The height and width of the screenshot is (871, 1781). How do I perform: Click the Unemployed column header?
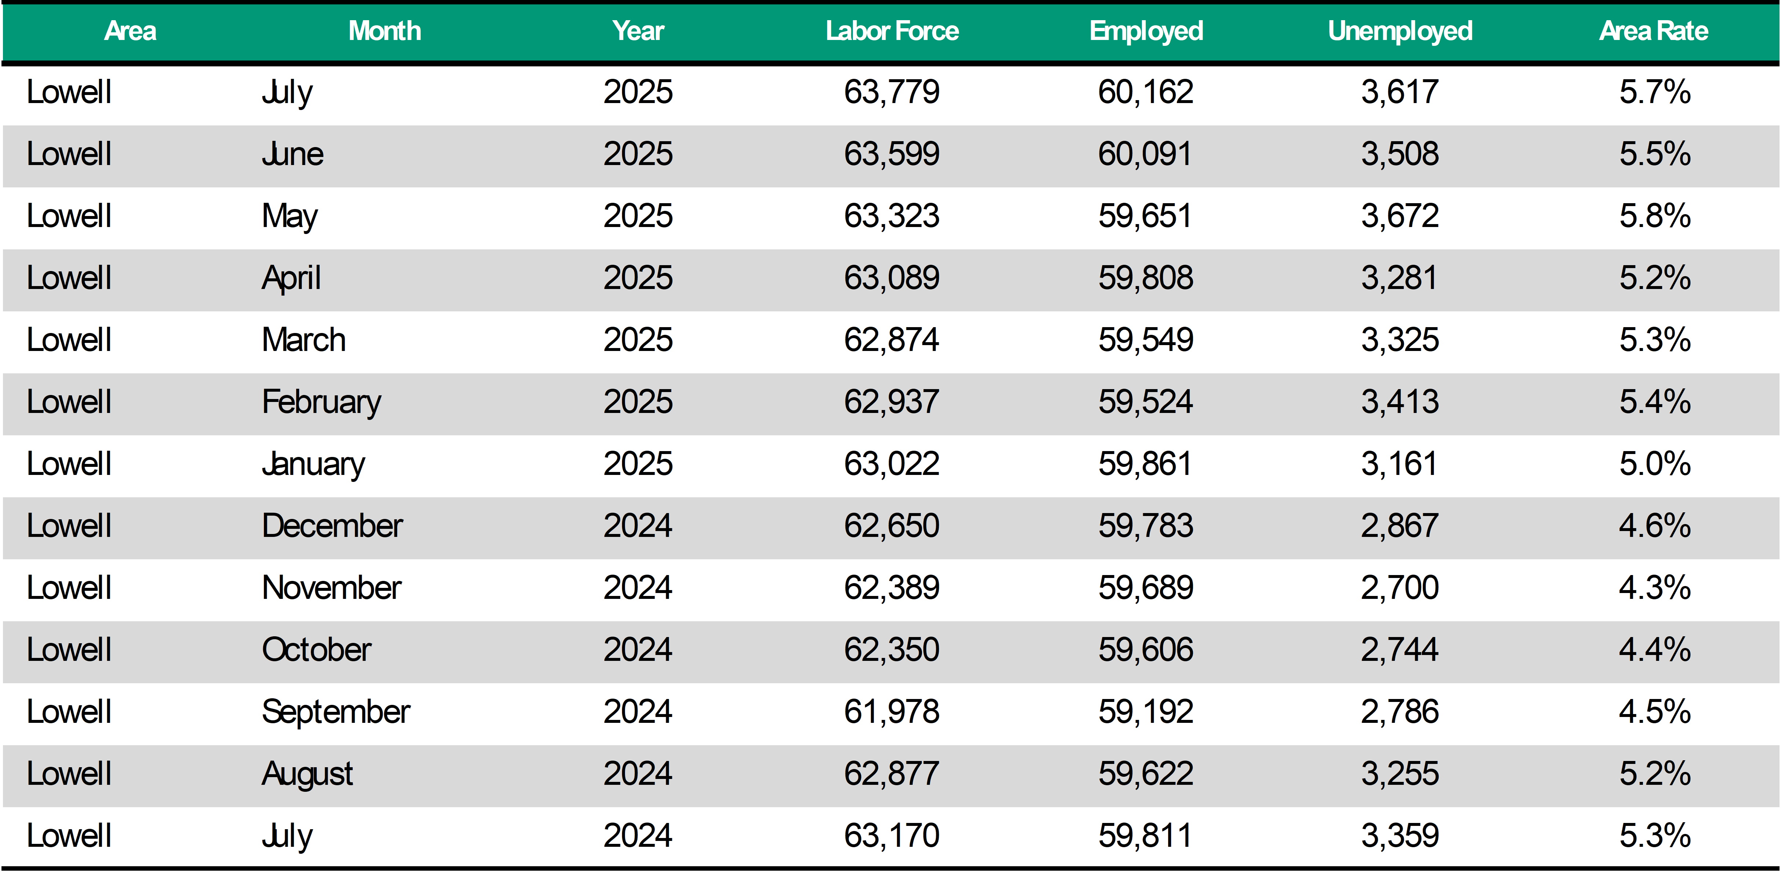[x=1400, y=31]
